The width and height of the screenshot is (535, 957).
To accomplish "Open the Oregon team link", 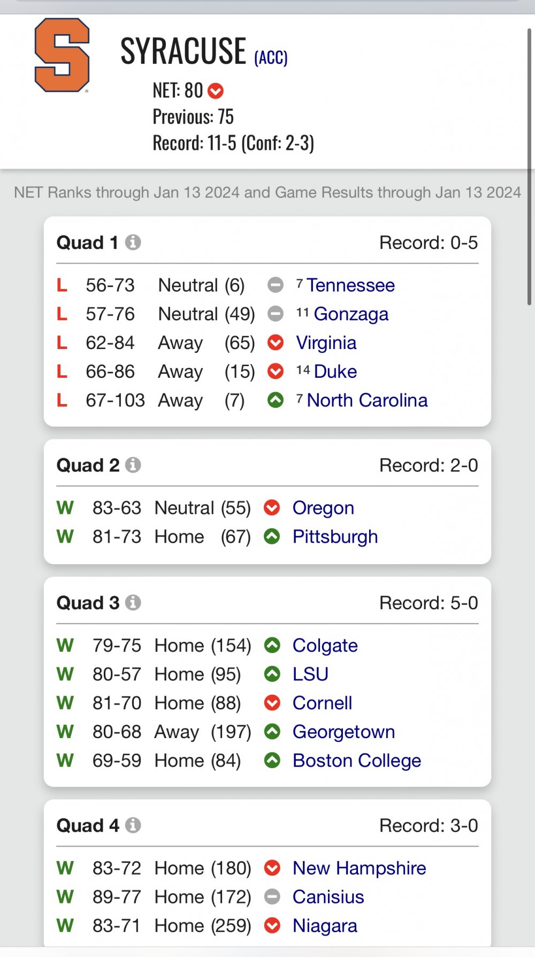I will click(323, 508).
